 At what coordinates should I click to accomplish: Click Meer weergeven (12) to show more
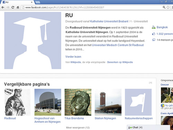(78, 128)
